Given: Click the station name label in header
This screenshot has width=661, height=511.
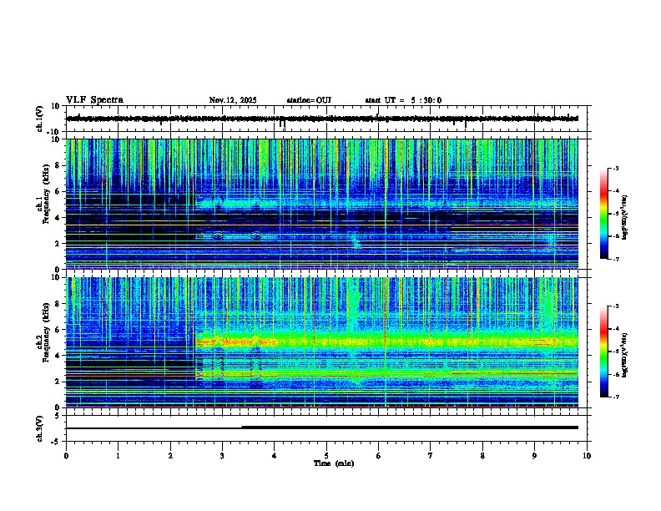Looking at the screenshot, I should (x=309, y=100).
